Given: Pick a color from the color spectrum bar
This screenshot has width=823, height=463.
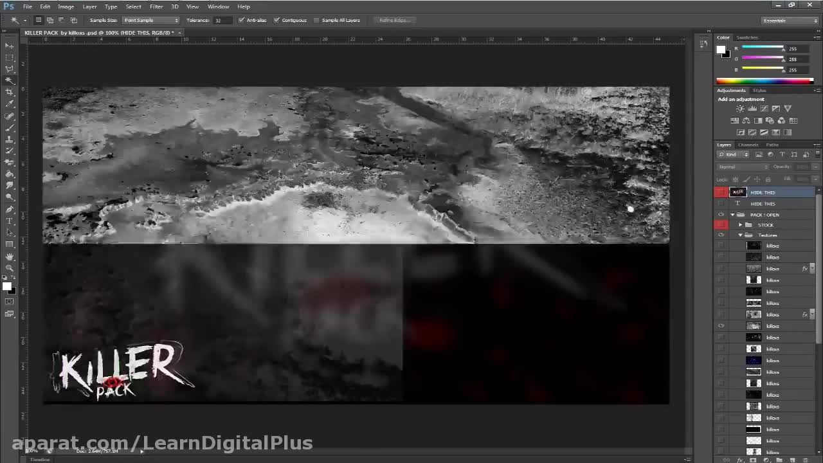Looking at the screenshot, I should (764, 80).
